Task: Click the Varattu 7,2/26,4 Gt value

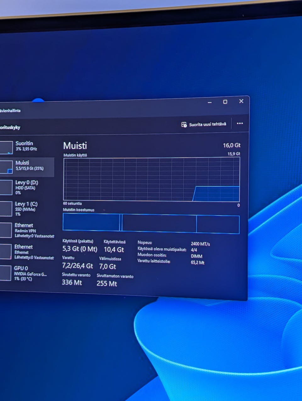Action: [x=77, y=266]
